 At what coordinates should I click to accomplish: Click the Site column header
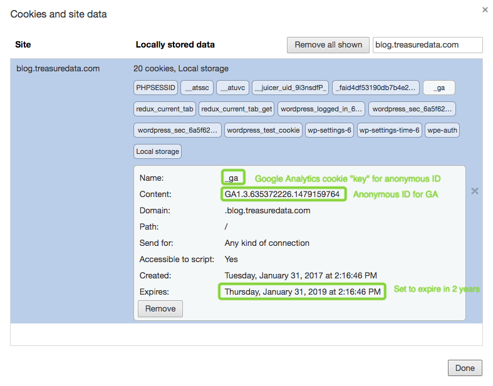click(x=23, y=44)
